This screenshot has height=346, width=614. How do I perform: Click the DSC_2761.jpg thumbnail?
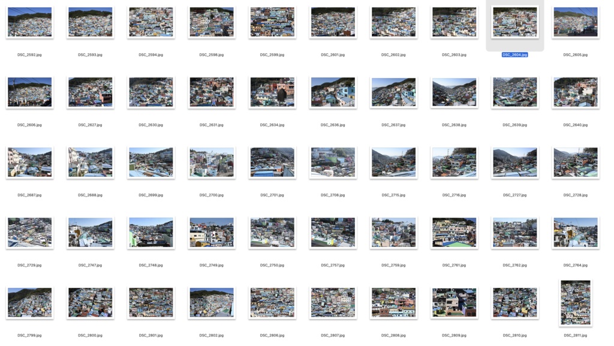pyautogui.click(x=455, y=232)
